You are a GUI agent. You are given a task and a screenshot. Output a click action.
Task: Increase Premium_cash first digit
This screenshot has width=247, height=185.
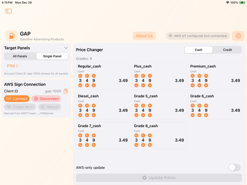[x=192, y=76]
